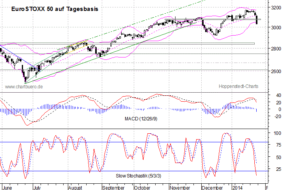Screen dimensions: 282x190
Task: Select the October marker on time axis
Action: (142, 187)
